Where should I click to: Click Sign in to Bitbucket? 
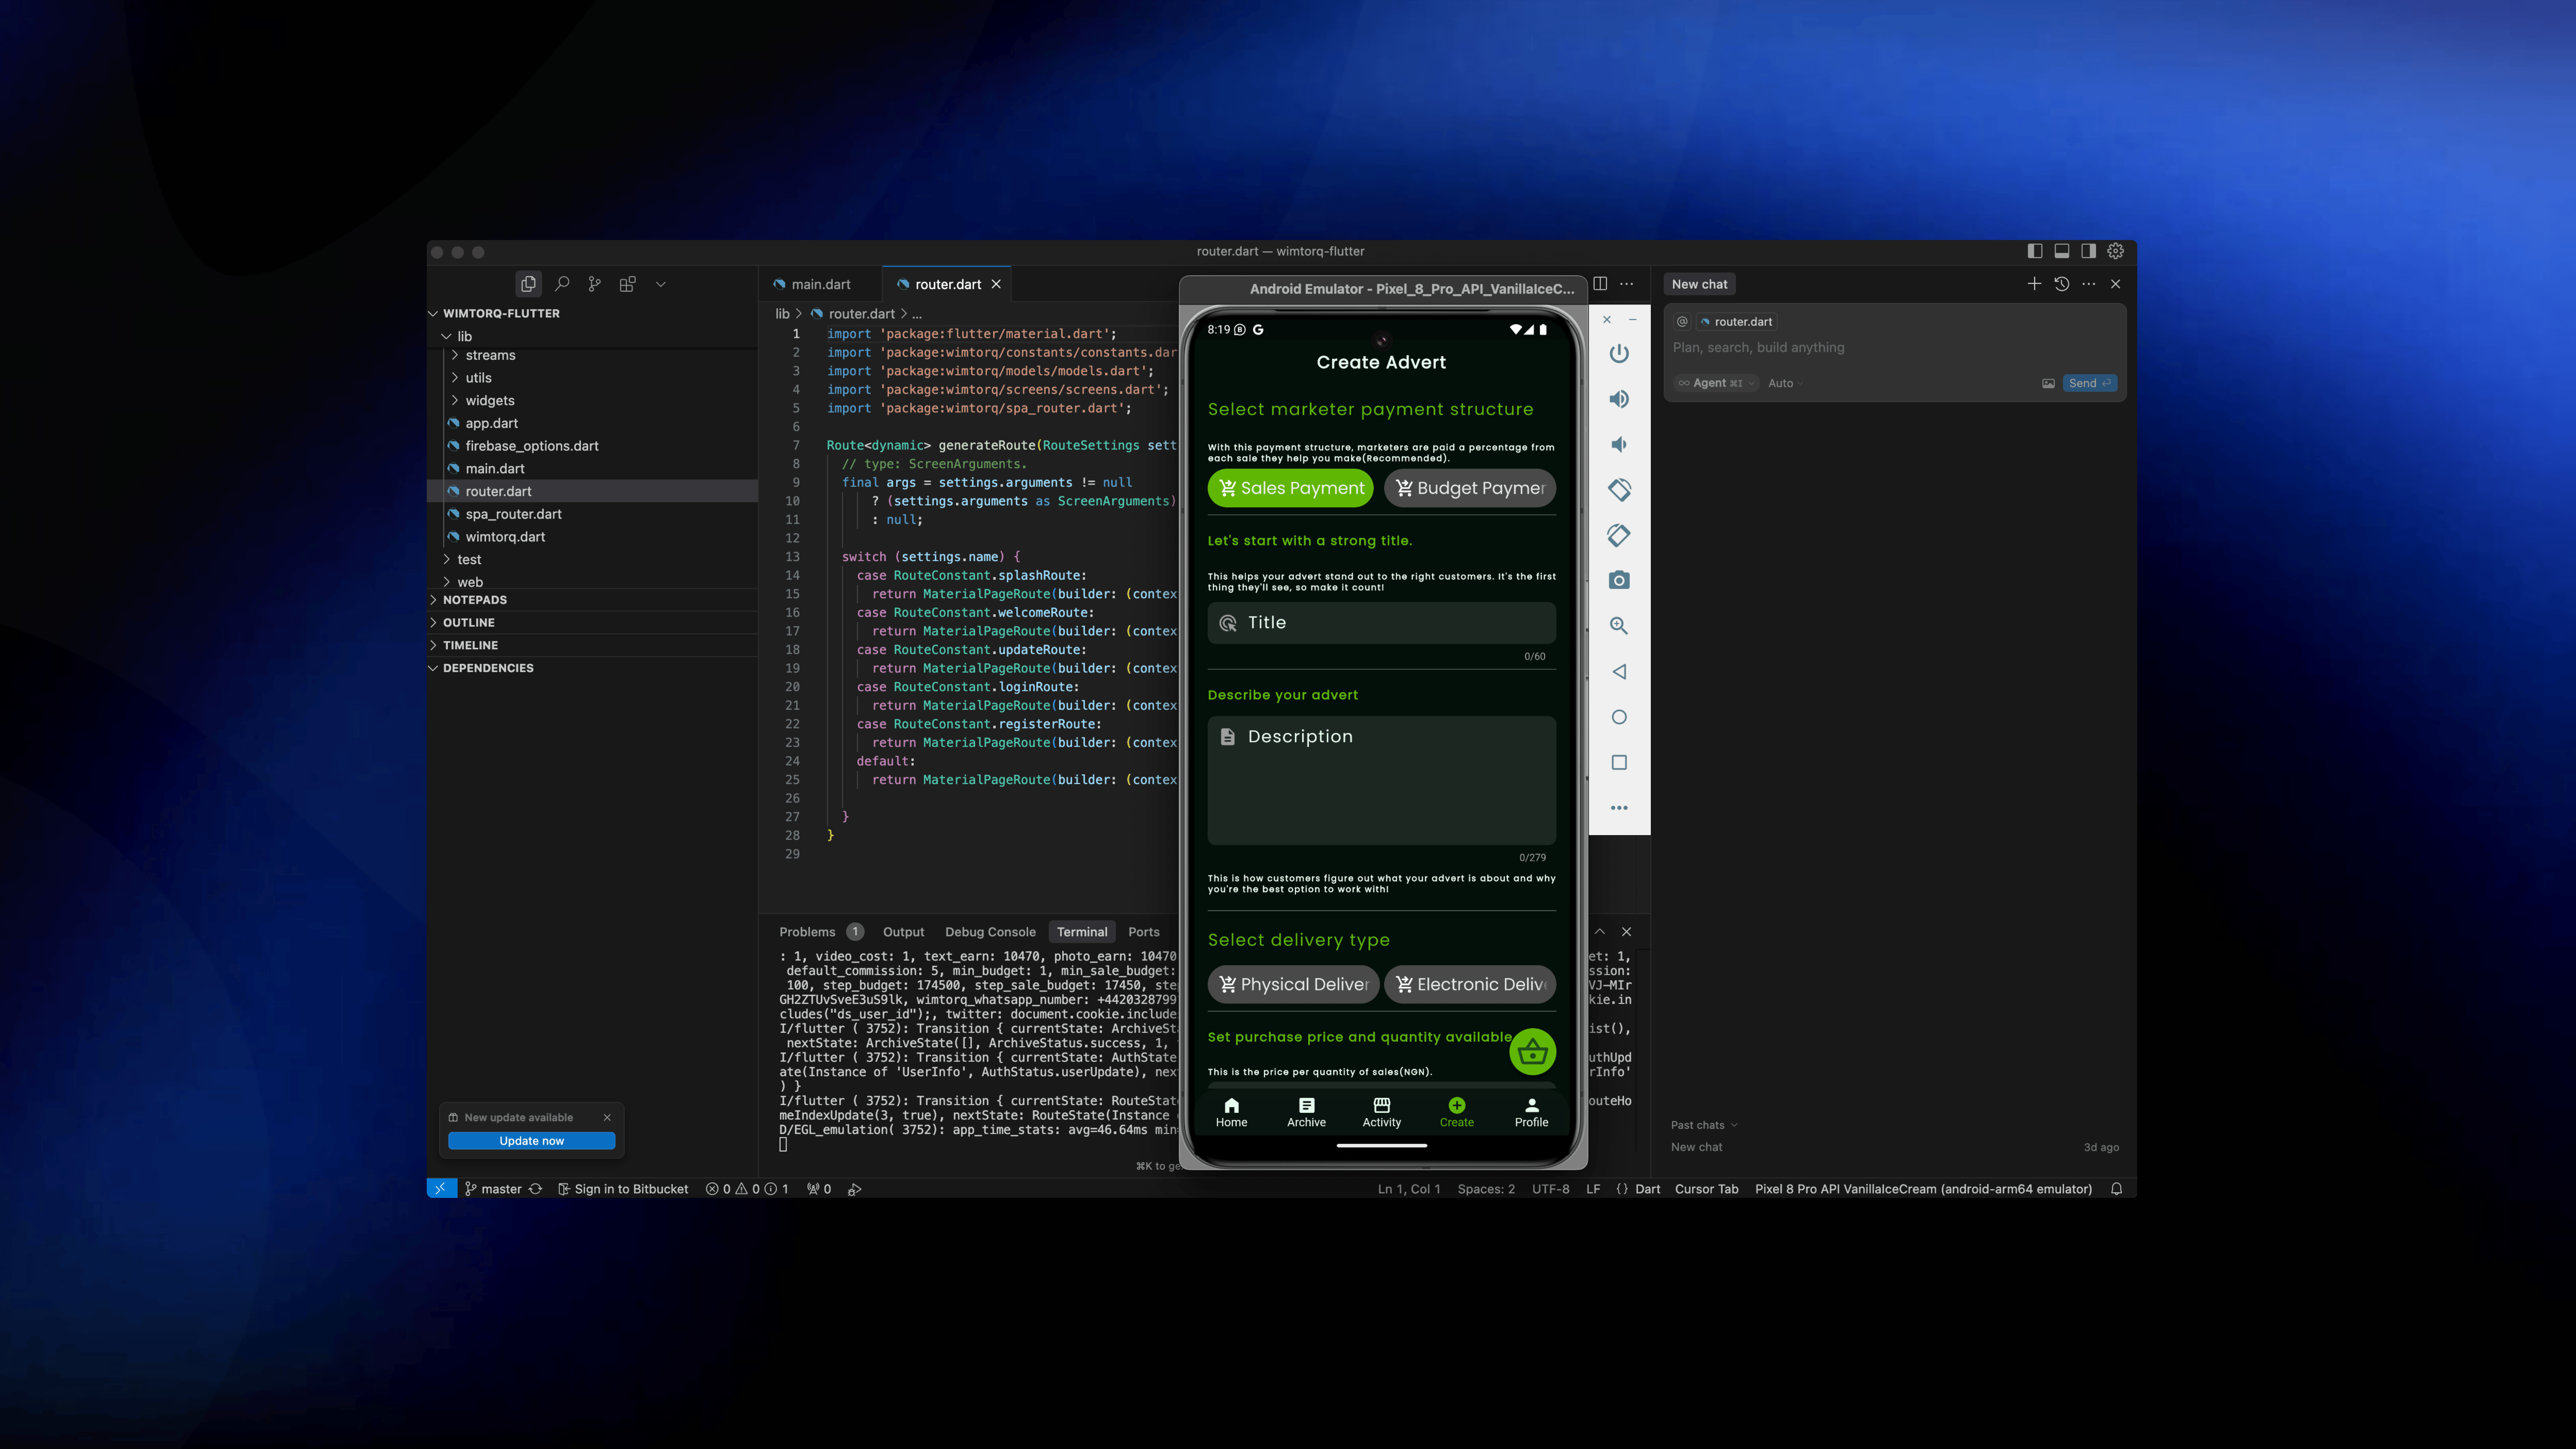[623, 1189]
